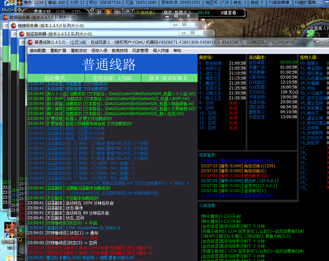
Task: Open the 基础配置 menu
Action: click(37, 51)
